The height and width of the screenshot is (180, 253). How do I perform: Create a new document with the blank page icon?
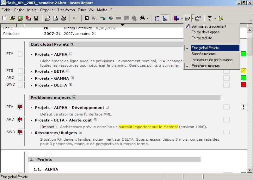[4, 18]
